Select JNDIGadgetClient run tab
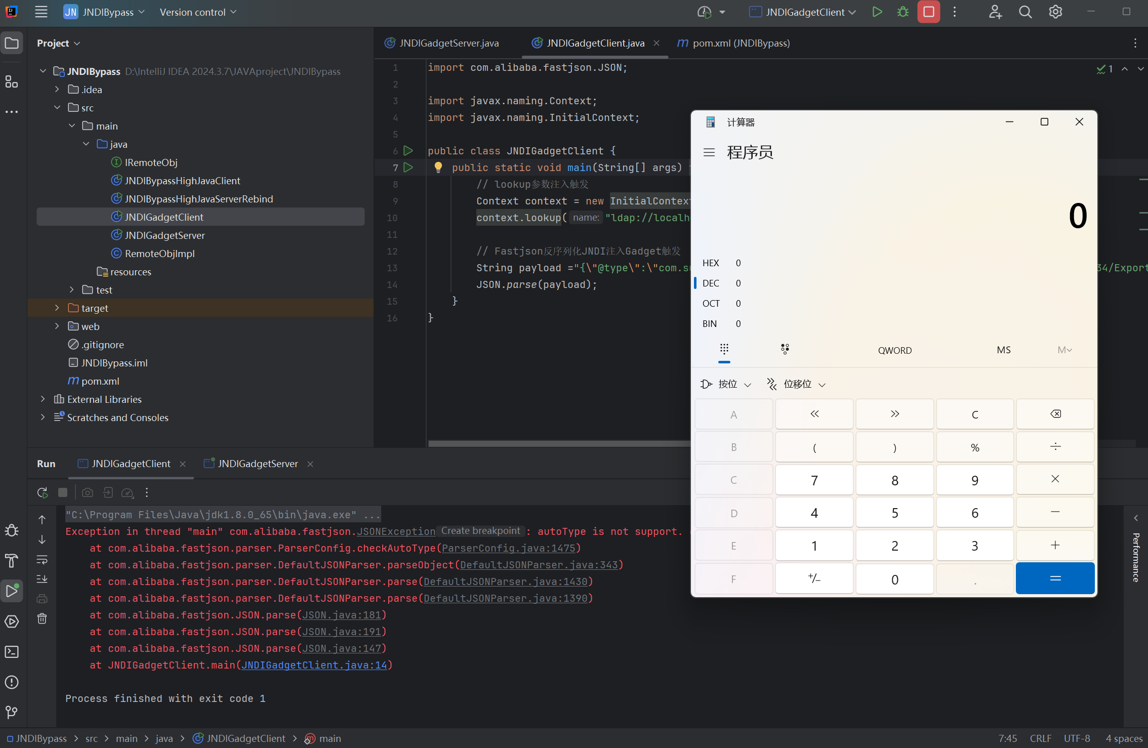1148x748 pixels. [125, 464]
